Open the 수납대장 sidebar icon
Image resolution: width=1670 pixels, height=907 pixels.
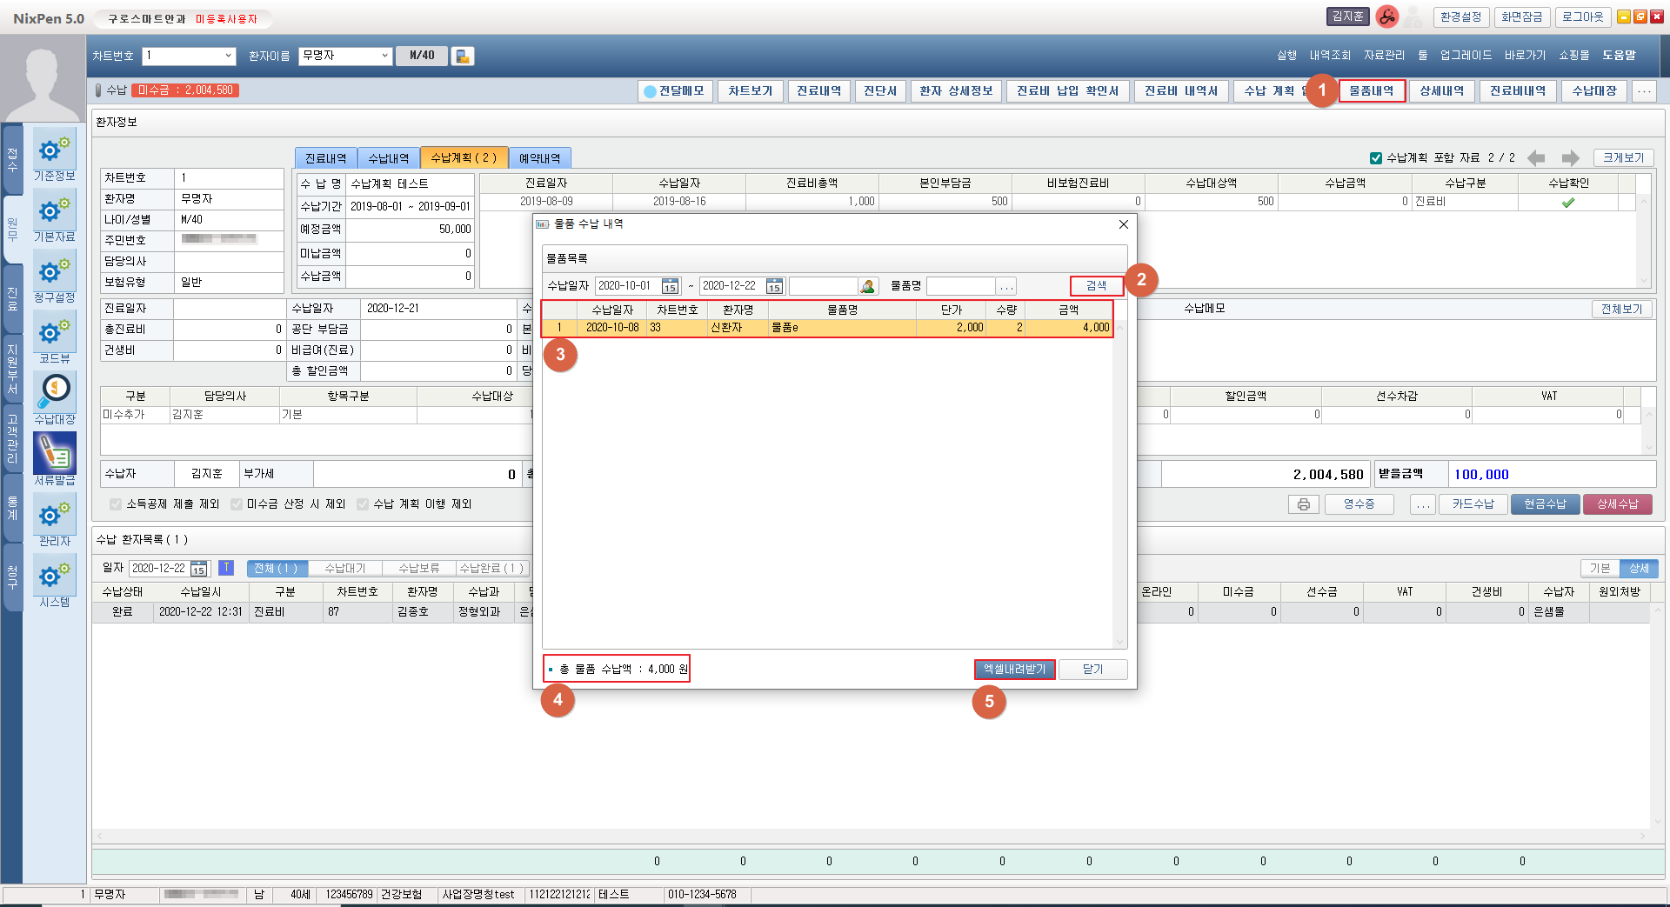tap(54, 392)
